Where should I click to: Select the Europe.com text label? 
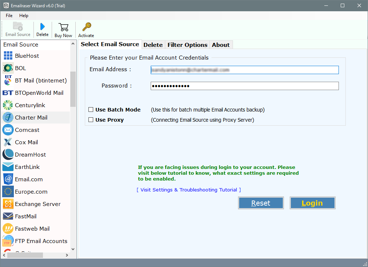tap(31, 191)
